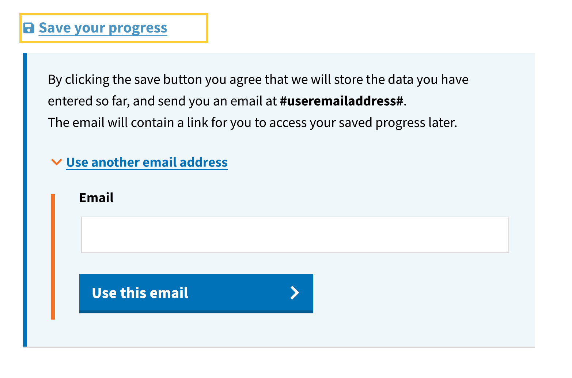Open the Save your progress link
572x378 pixels.
[x=103, y=28]
